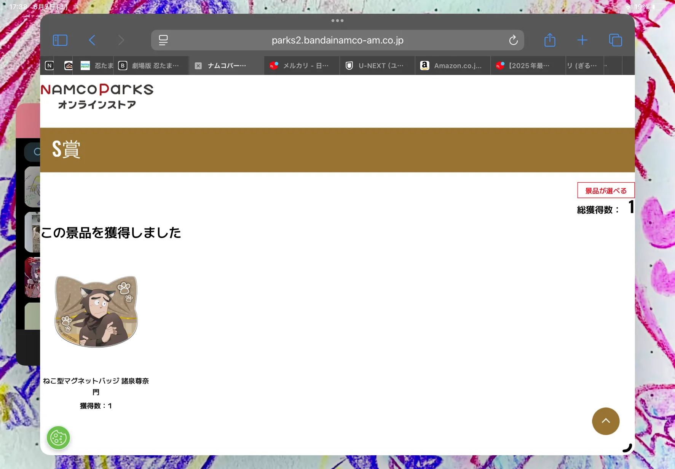Screen dimensions: 675x469
Task: Switch to the 劇場版 忍たま tab
Action: pyautogui.click(x=151, y=65)
